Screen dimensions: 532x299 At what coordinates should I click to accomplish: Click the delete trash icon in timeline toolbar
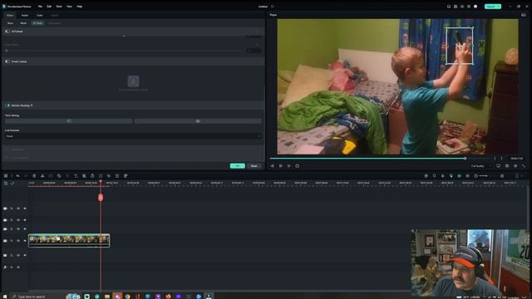34,176
